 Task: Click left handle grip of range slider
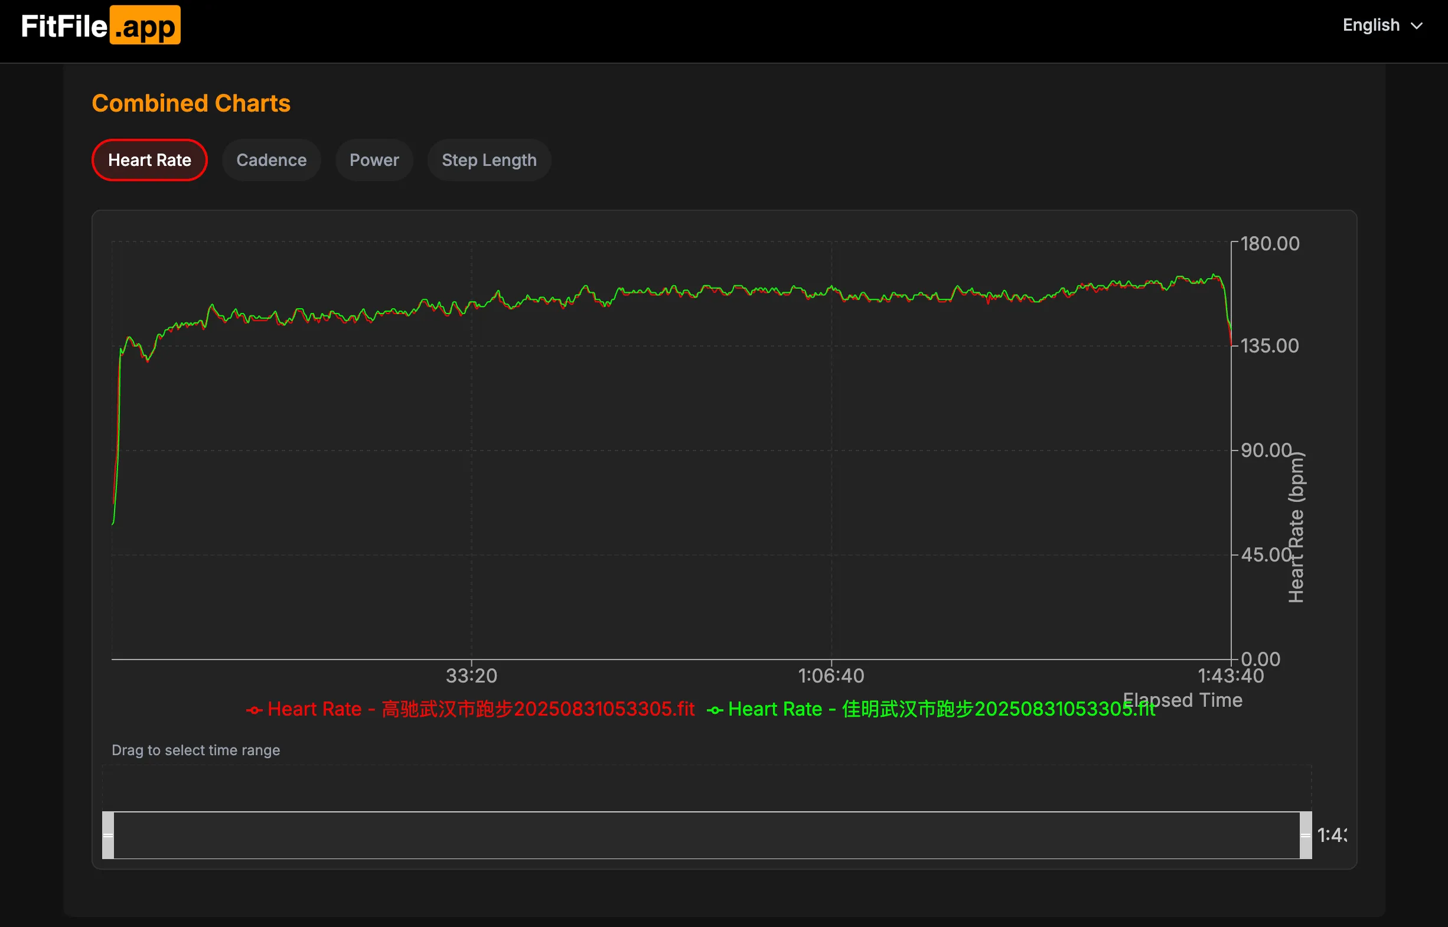107,835
